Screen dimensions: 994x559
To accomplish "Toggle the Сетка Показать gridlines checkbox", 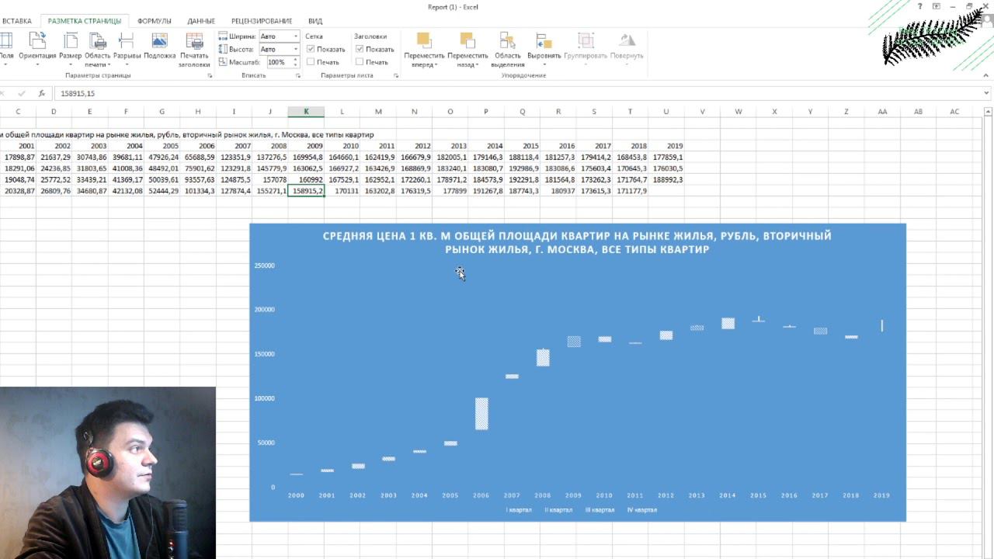I will click(x=311, y=49).
